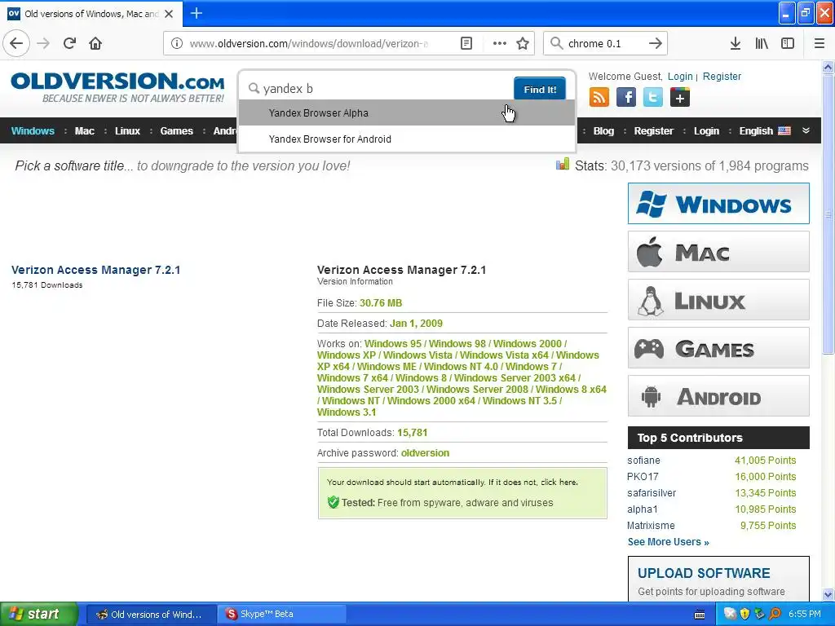This screenshot has width=835, height=626.
Task: Open the Blog nav menu item
Action: [603, 131]
